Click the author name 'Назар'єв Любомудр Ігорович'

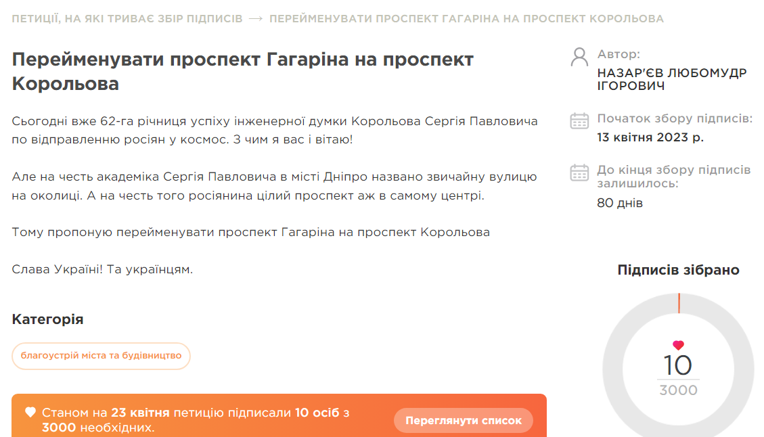(672, 79)
